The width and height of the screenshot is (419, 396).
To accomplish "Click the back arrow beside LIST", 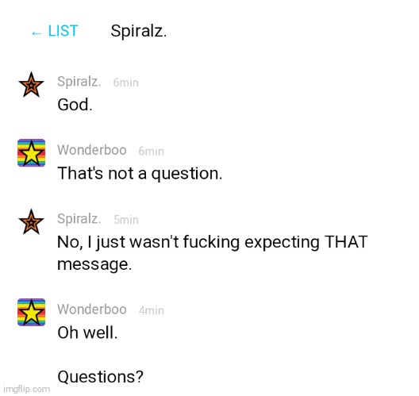I will (x=37, y=33).
